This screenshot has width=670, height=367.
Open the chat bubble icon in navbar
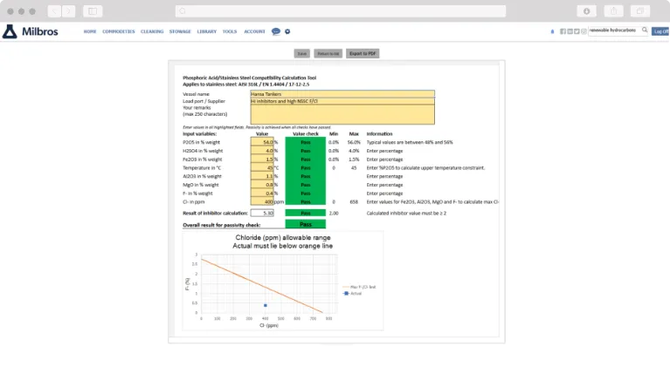(x=276, y=31)
